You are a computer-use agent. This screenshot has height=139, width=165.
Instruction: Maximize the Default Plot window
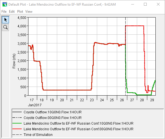145,4
